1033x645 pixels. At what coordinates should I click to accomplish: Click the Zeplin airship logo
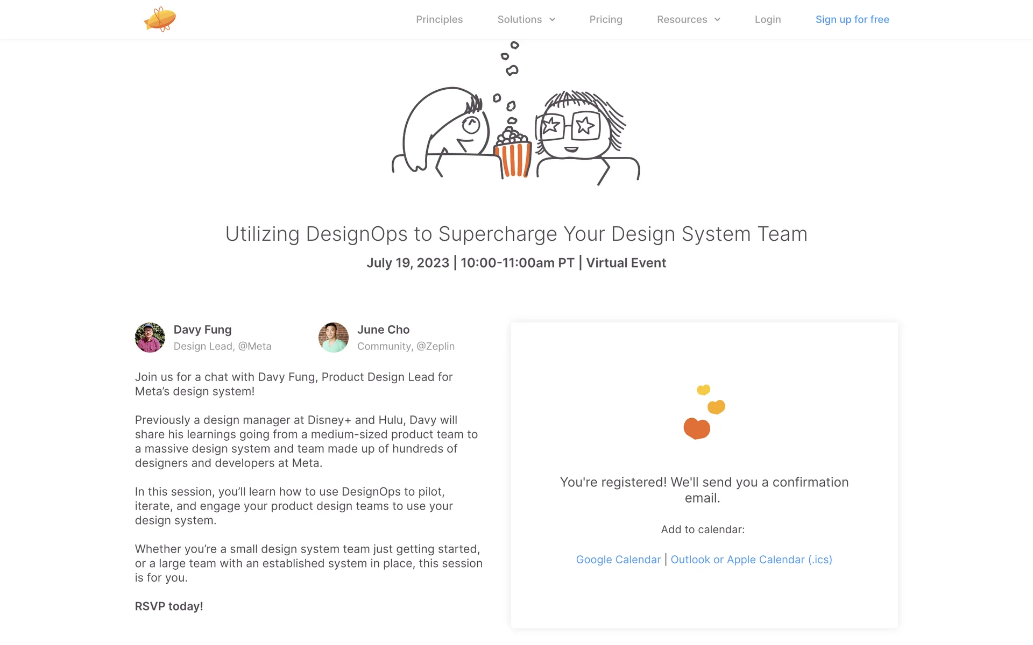pos(160,19)
